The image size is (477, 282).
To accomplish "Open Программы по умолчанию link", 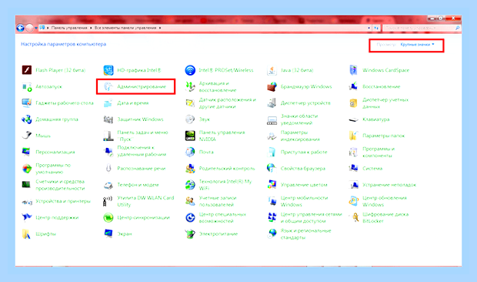I will point(53,169).
